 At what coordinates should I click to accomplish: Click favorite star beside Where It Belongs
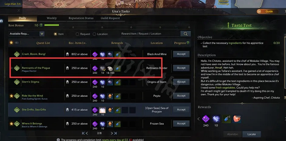[12, 123]
